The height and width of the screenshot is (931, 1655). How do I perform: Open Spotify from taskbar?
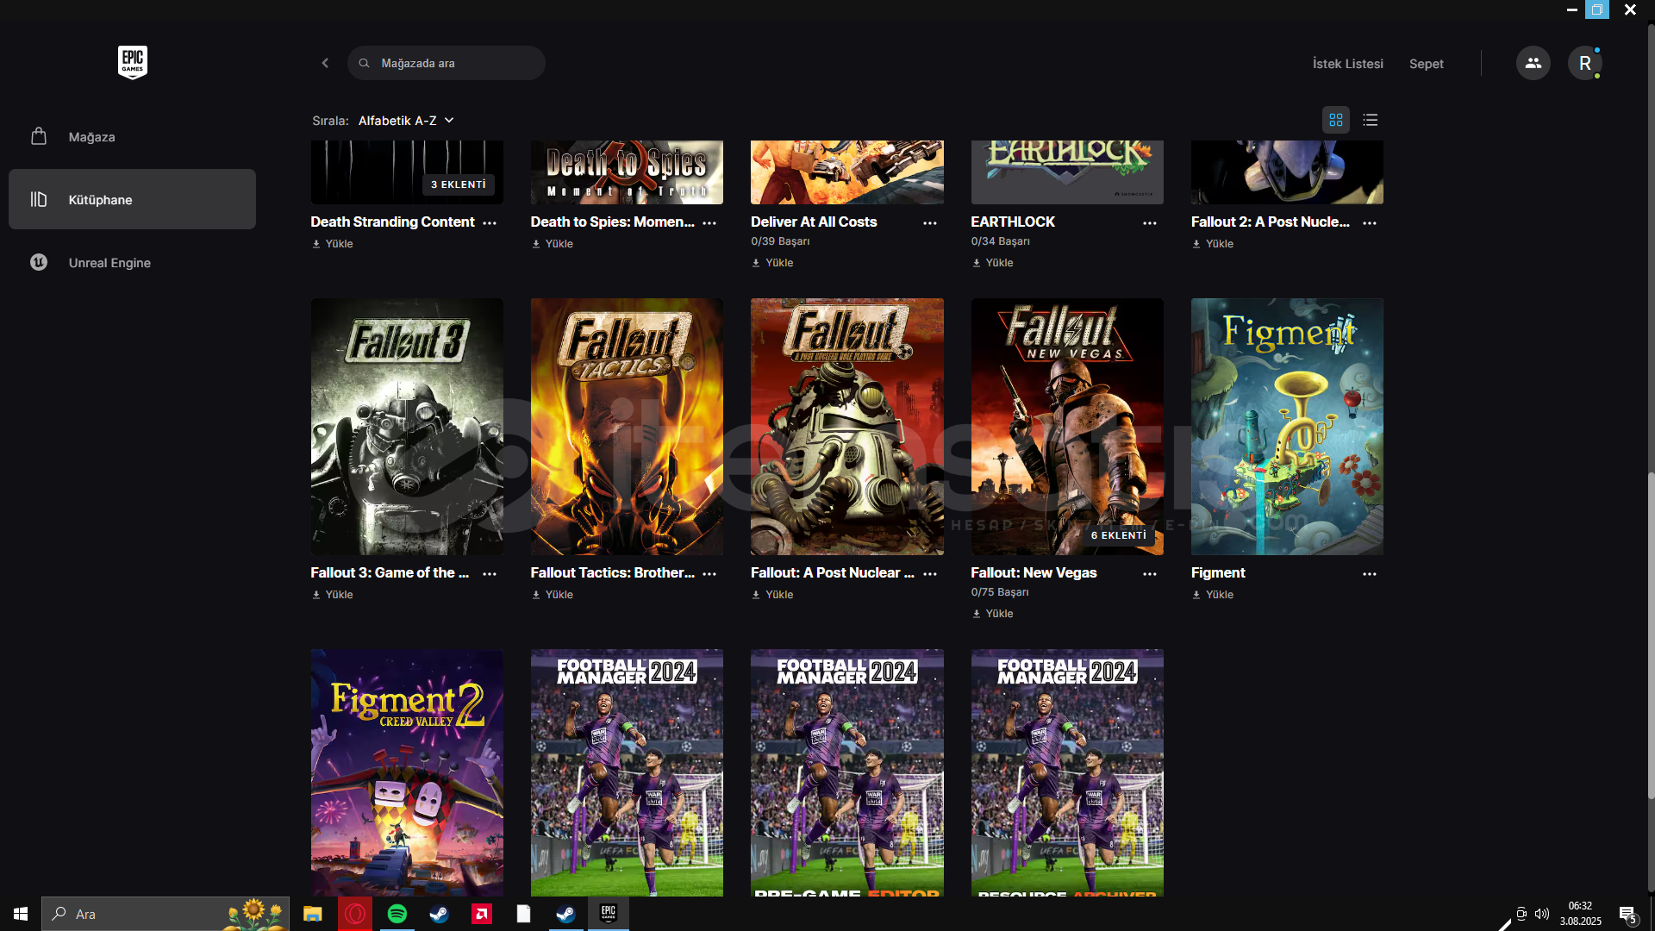click(x=397, y=914)
